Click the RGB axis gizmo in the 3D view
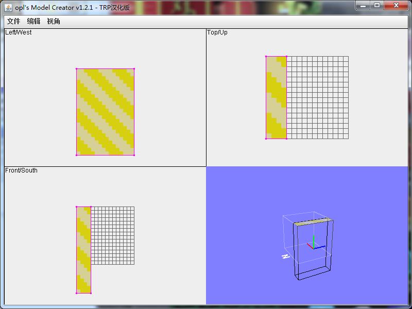The height and width of the screenshot is (309, 412). click(x=314, y=244)
